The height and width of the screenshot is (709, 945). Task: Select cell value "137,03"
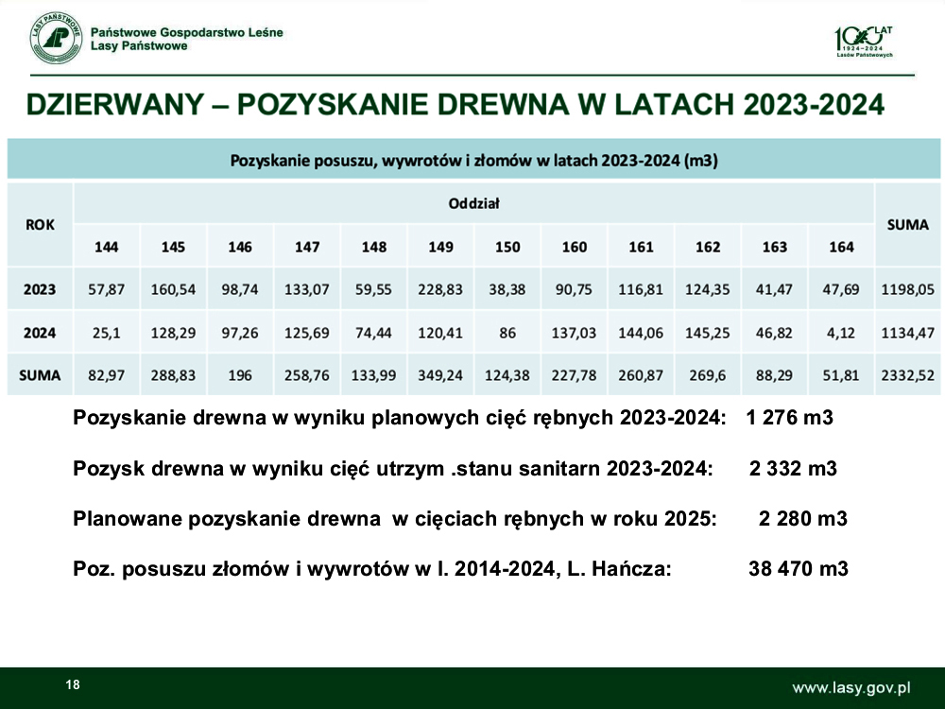[x=575, y=334]
